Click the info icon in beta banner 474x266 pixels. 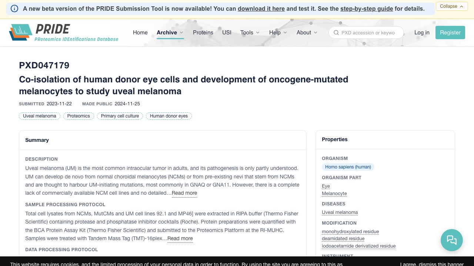coord(14,8)
